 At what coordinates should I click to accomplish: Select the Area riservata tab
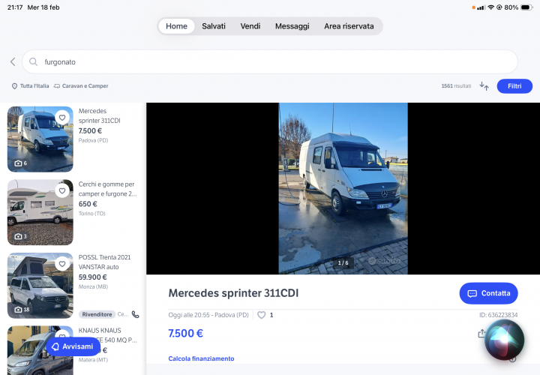click(349, 26)
